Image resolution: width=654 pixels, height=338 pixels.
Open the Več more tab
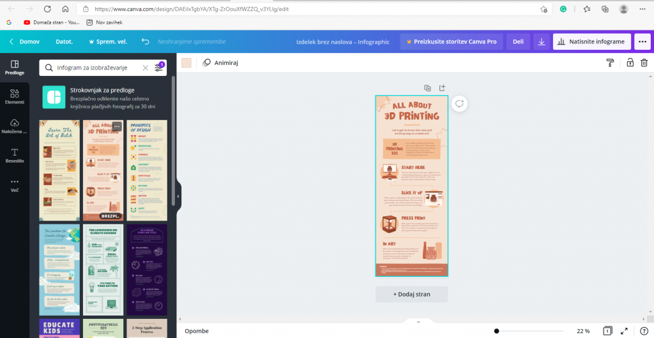pyautogui.click(x=15, y=185)
